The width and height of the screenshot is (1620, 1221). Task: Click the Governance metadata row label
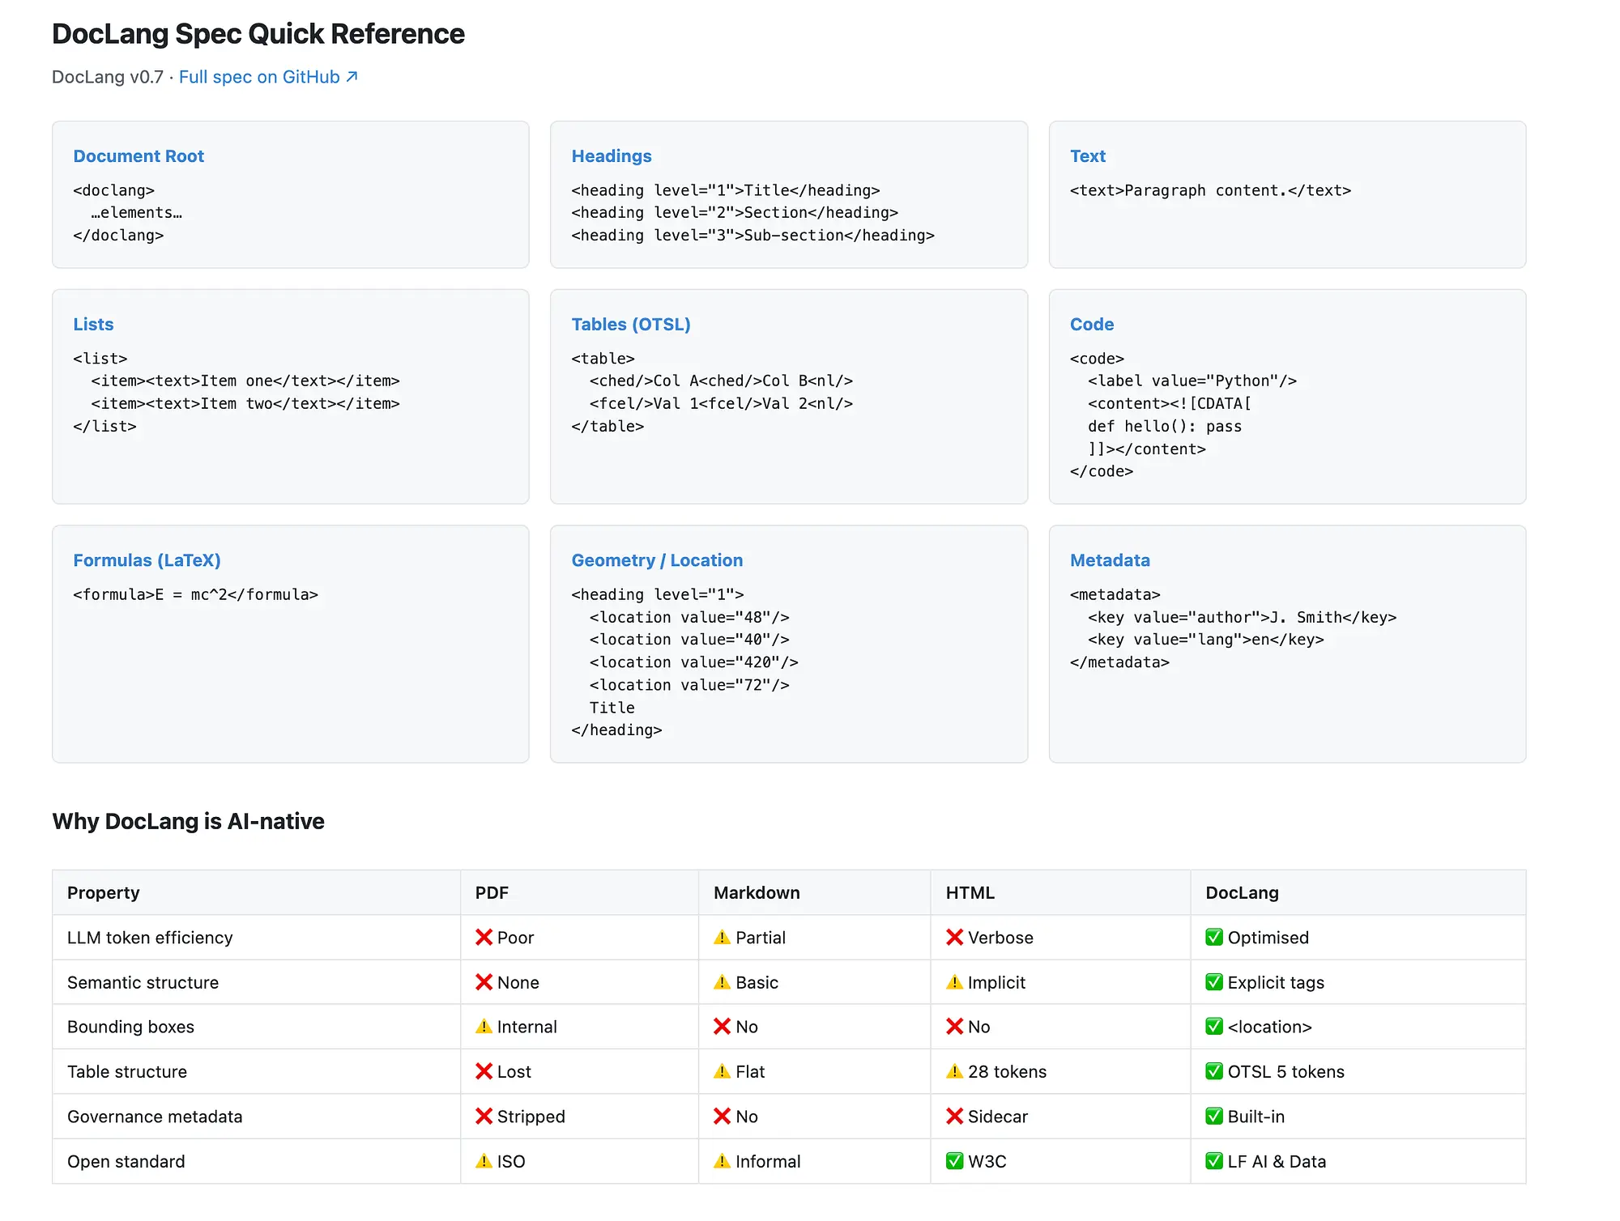point(155,1117)
